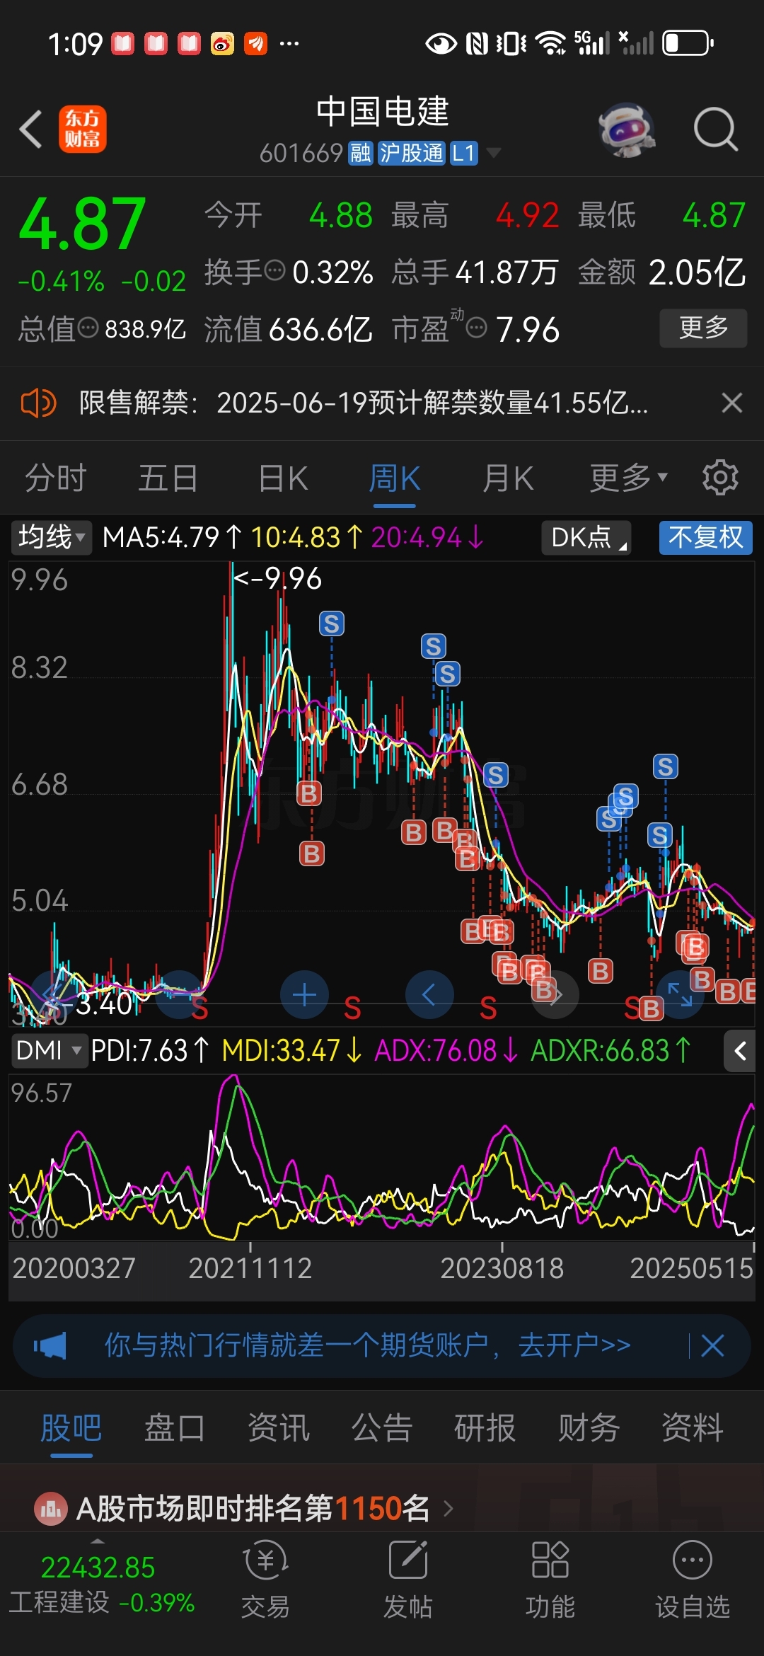Tap the 9.96 high price label
The height and width of the screenshot is (1656, 764).
click(x=278, y=579)
